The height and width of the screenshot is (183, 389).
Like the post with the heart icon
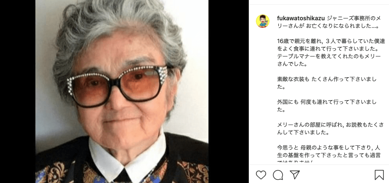coord(261,175)
